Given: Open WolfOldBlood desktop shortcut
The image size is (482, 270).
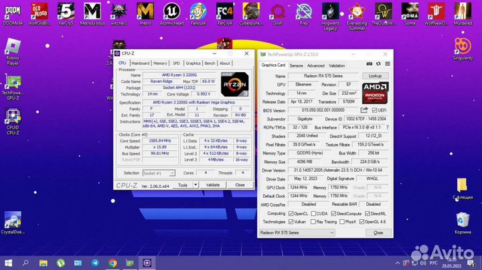Looking at the screenshot, I should [x=39, y=14].
